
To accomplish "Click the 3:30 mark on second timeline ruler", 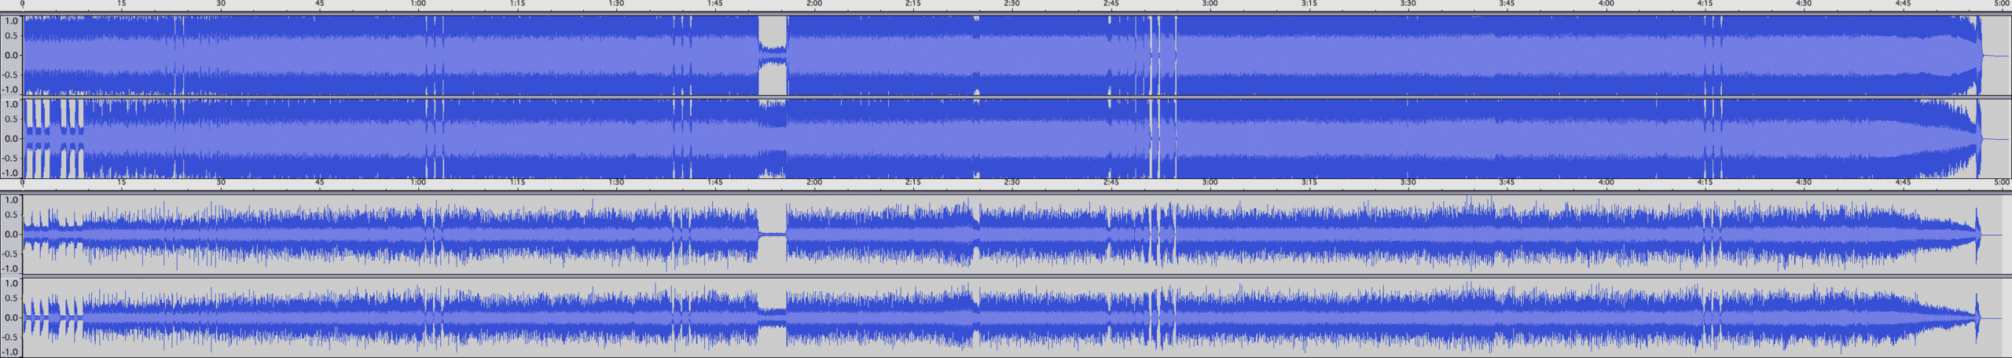I will 1408,182.
